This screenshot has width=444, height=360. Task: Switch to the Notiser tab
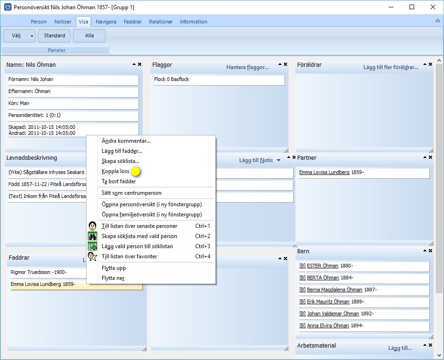coord(63,22)
